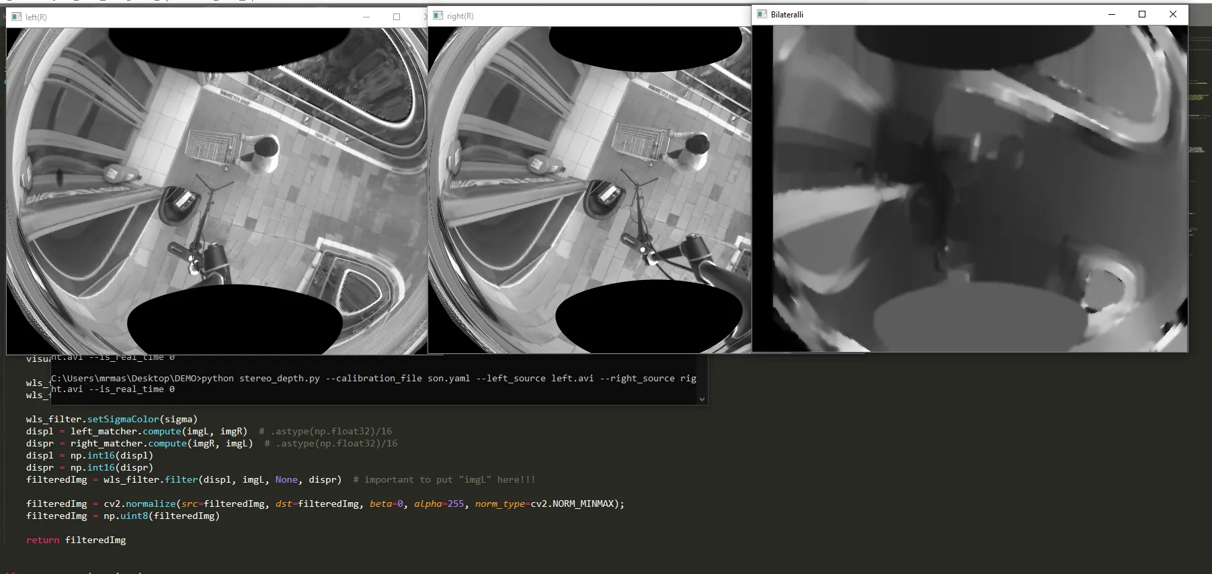This screenshot has height=574, width=1212.
Task: Click the Bilateralli disparity map image
Action: (970, 189)
